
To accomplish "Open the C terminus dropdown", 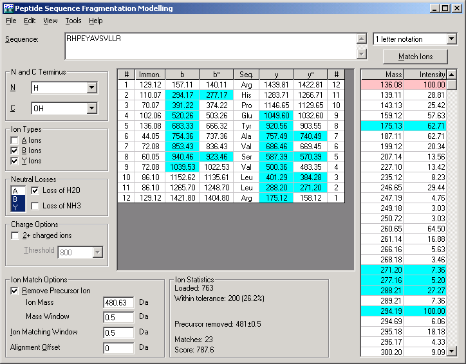I will [x=91, y=109].
